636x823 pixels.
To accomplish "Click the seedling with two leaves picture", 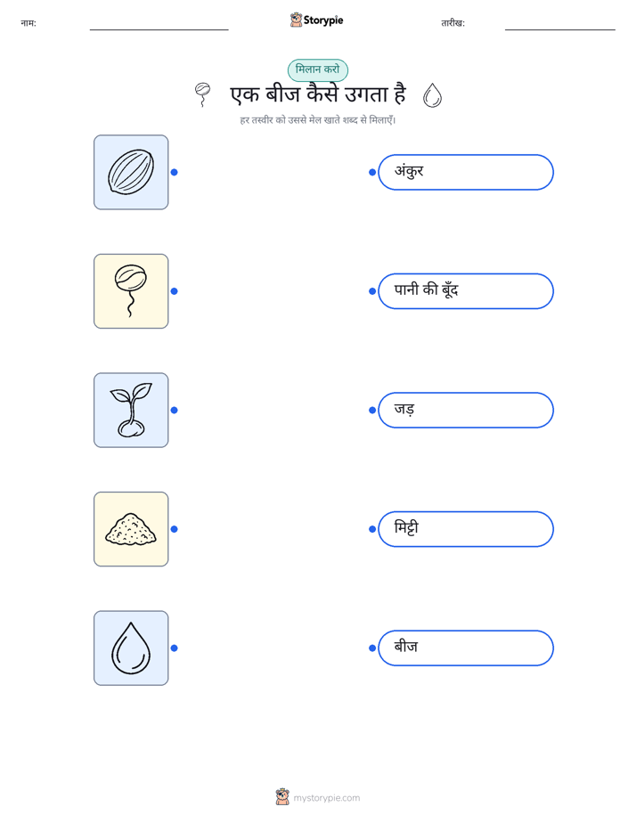I will coord(131,410).
